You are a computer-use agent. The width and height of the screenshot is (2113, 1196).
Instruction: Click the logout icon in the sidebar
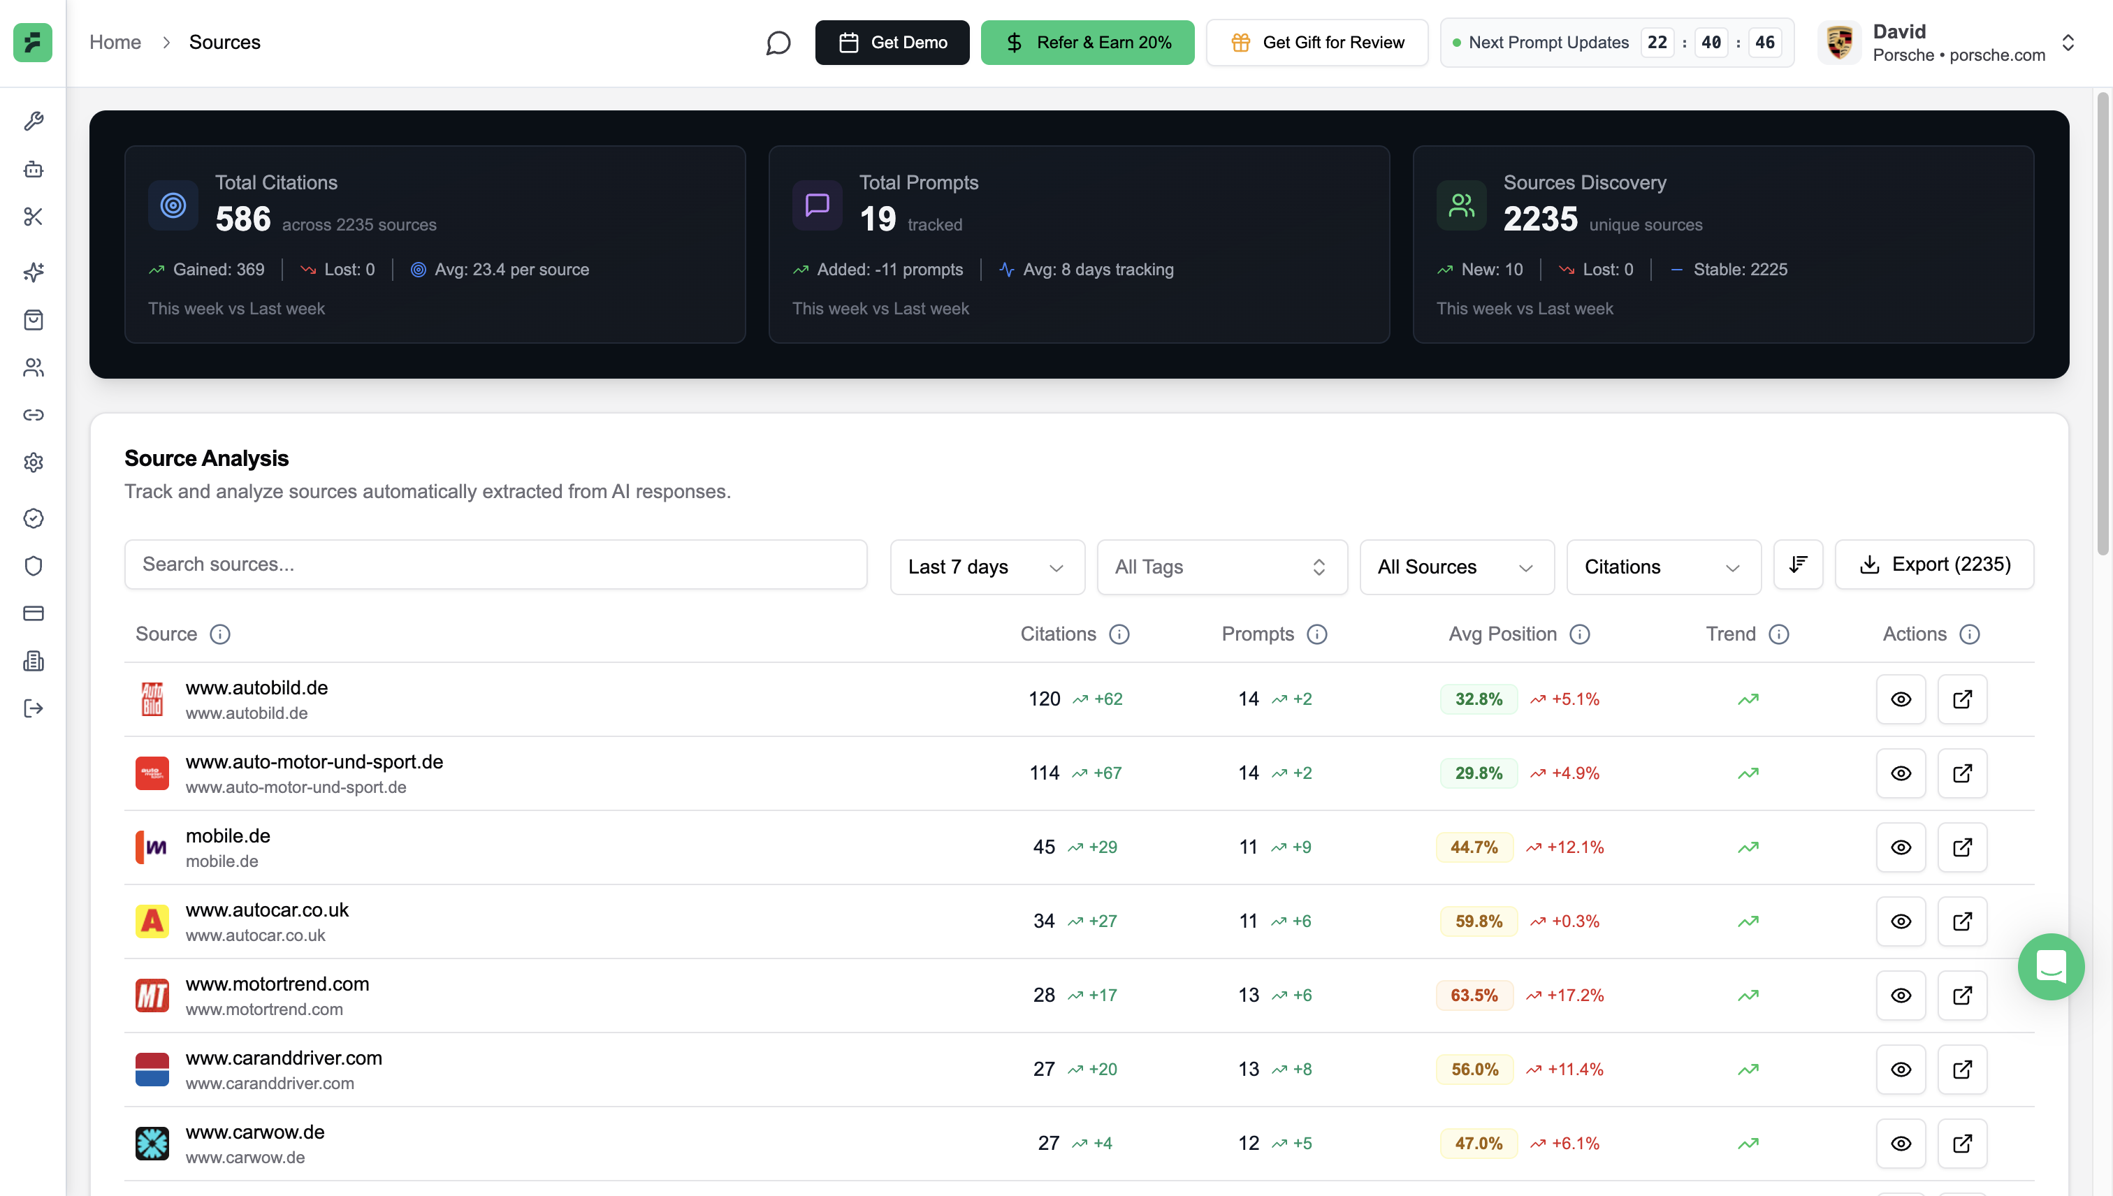tap(33, 709)
